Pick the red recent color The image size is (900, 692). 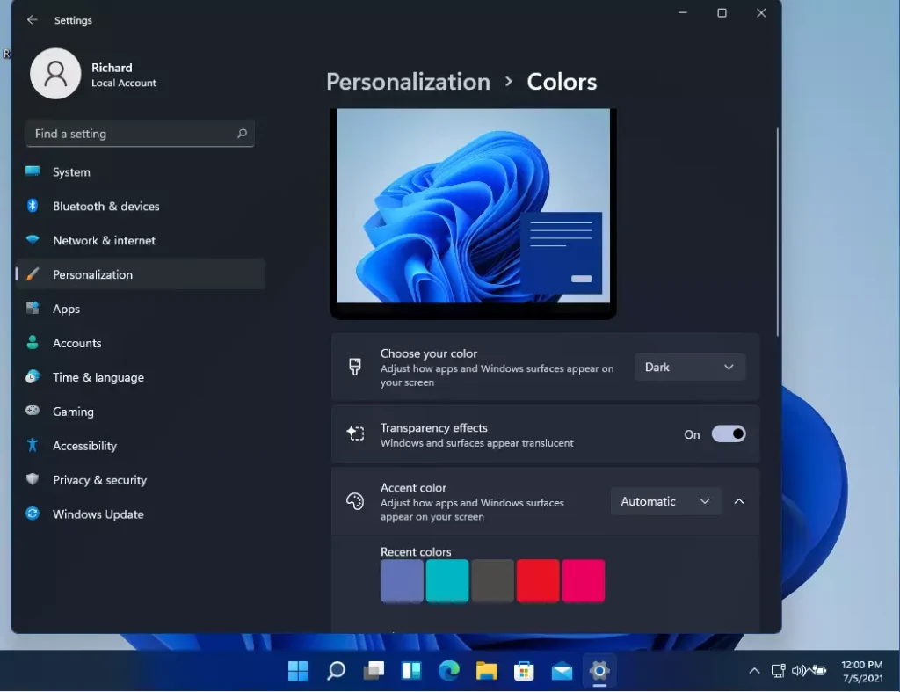pyautogui.click(x=538, y=580)
